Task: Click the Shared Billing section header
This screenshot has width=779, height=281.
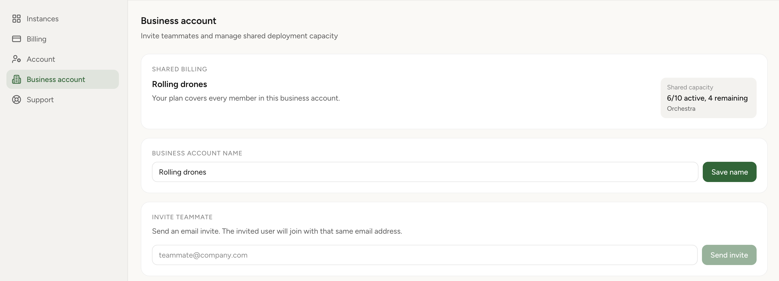Action: pos(179,69)
